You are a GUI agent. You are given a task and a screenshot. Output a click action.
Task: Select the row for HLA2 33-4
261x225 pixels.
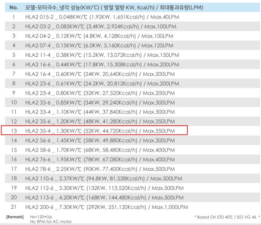coord(132,112)
